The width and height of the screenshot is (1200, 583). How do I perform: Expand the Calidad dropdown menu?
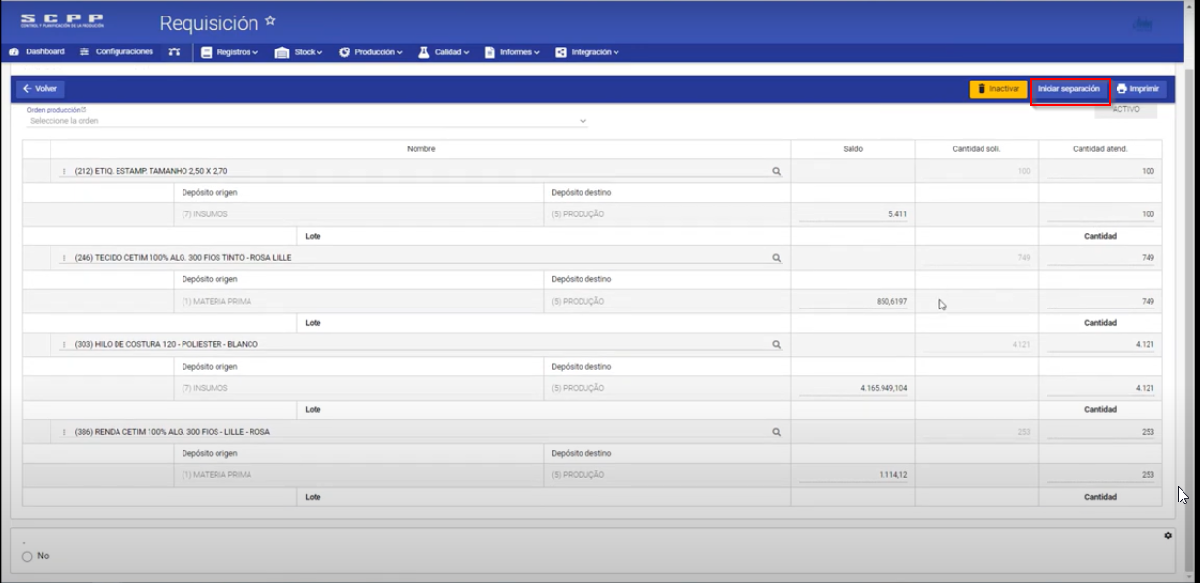pyautogui.click(x=451, y=52)
